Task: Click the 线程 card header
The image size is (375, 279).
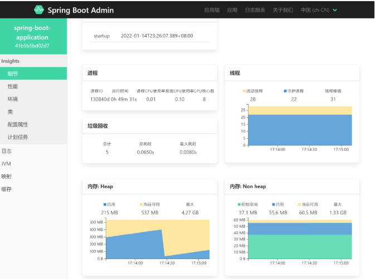Action: 292,73
